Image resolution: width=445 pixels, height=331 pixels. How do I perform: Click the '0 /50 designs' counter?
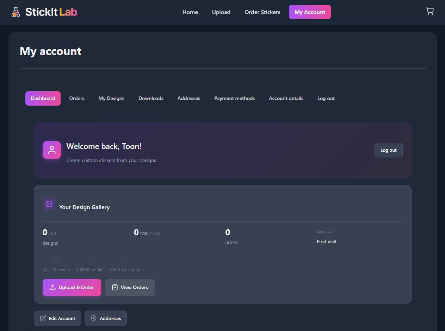click(x=50, y=237)
